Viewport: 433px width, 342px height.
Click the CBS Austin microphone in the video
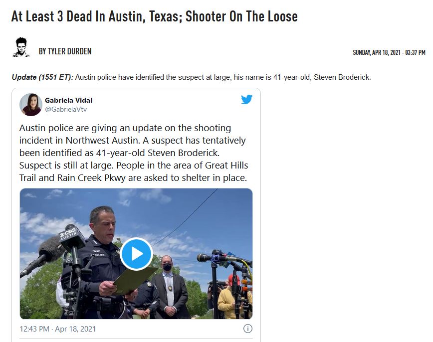[x=72, y=236]
